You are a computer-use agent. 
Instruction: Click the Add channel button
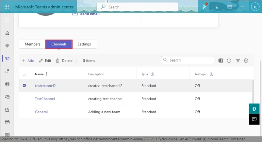point(28,61)
